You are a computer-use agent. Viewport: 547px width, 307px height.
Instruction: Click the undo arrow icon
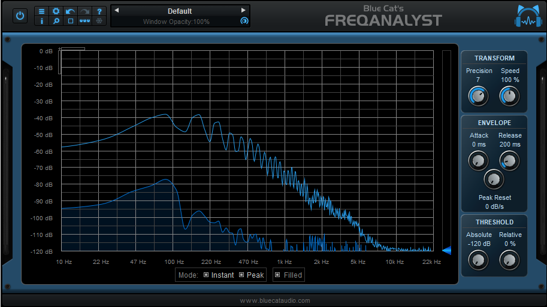(x=70, y=11)
